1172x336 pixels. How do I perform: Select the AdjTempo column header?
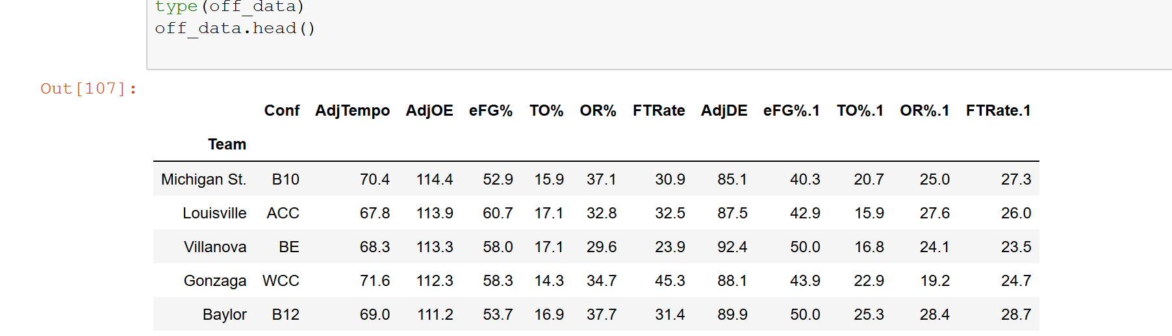pos(352,110)
